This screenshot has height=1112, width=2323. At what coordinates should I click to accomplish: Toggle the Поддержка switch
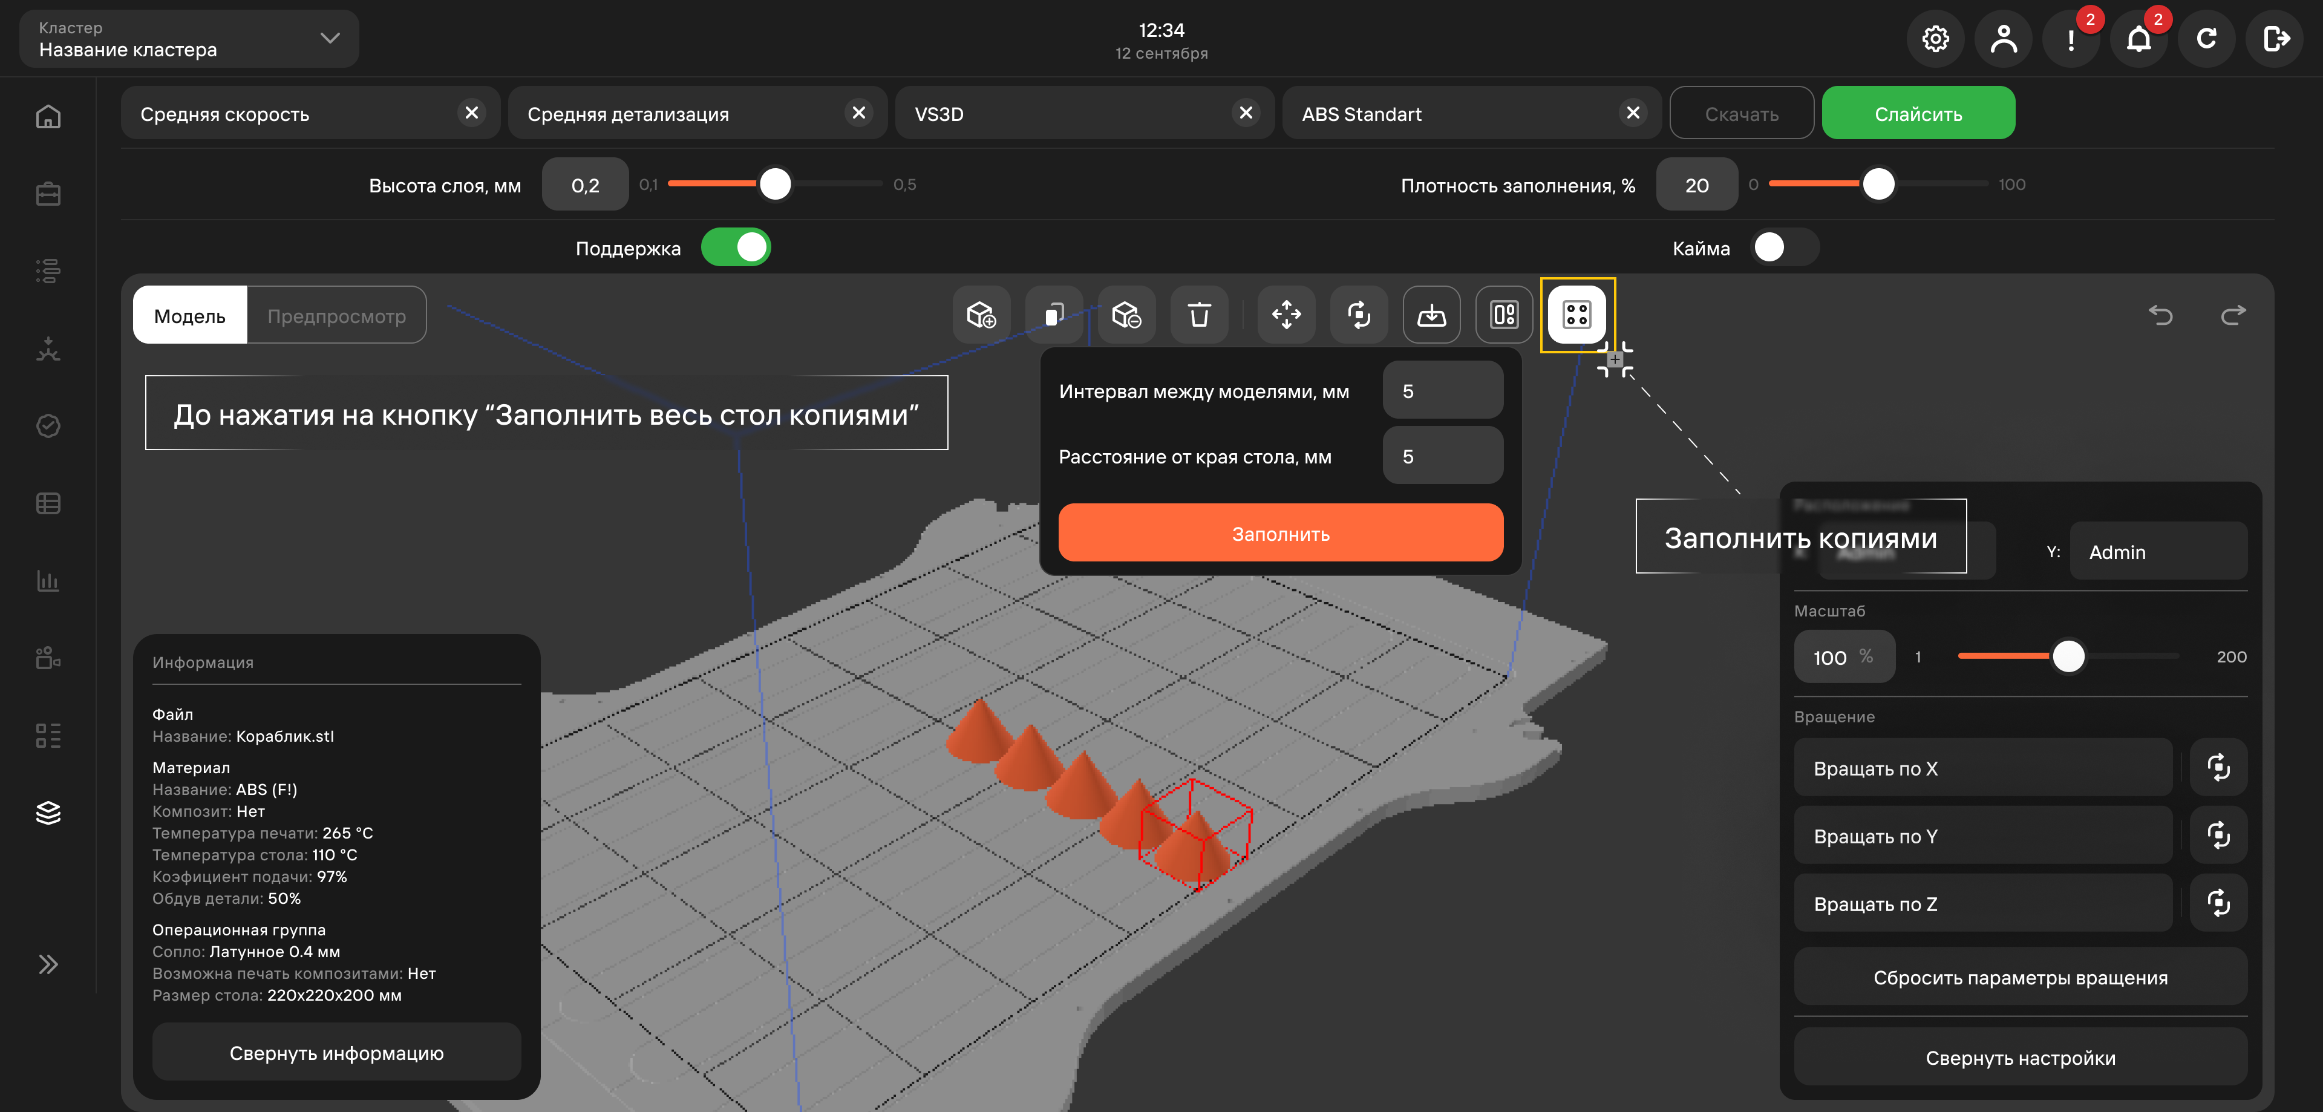tap(736, 246)
